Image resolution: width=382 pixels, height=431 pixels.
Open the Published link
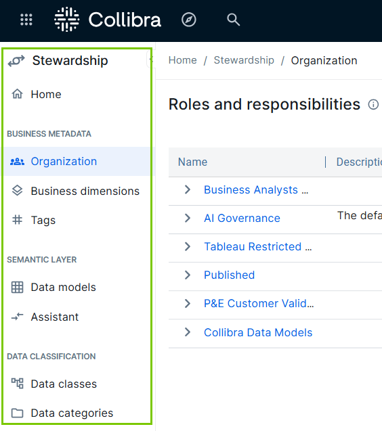point(229,275)
